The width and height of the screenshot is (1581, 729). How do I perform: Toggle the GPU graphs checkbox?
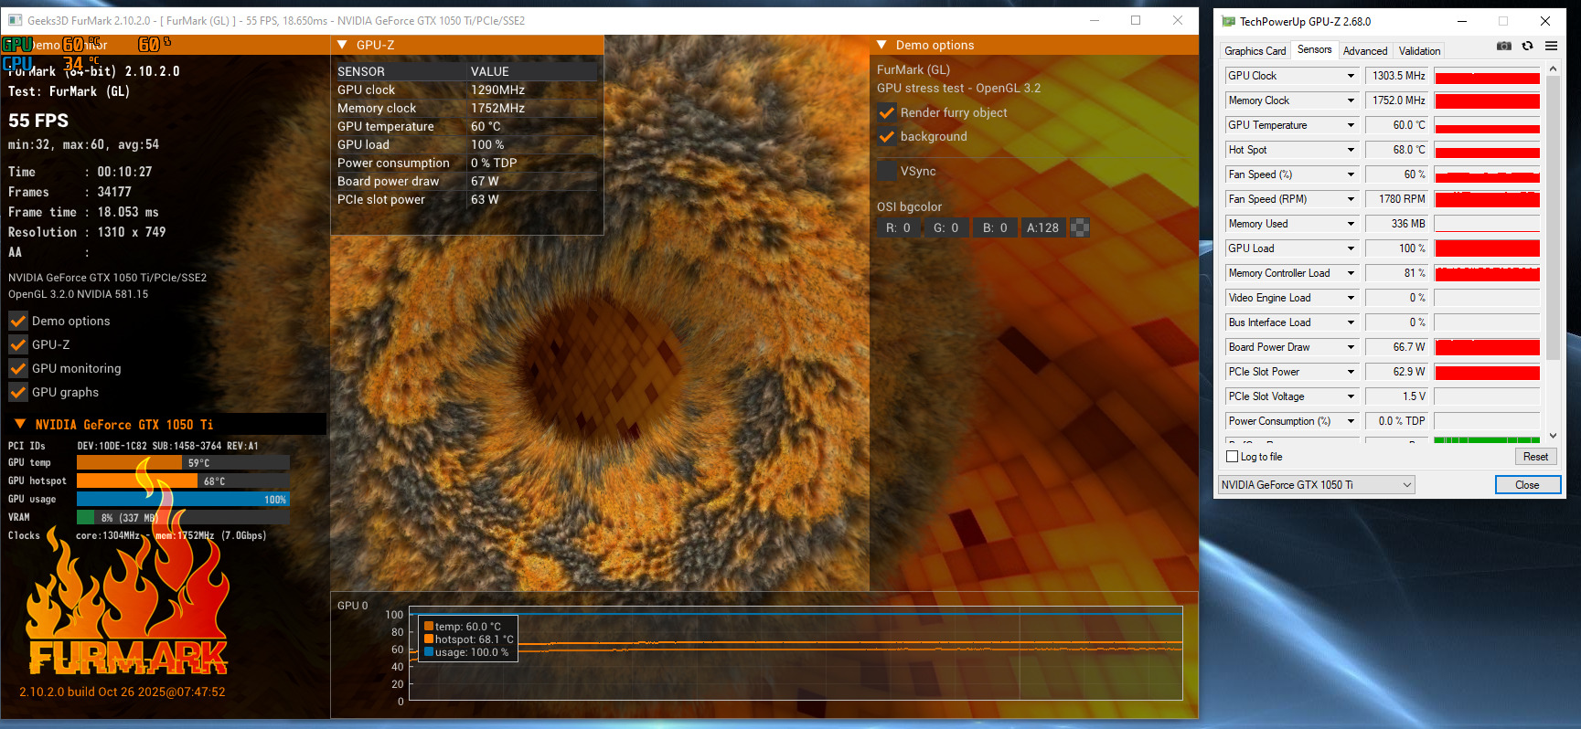click(x=17, y=392)
